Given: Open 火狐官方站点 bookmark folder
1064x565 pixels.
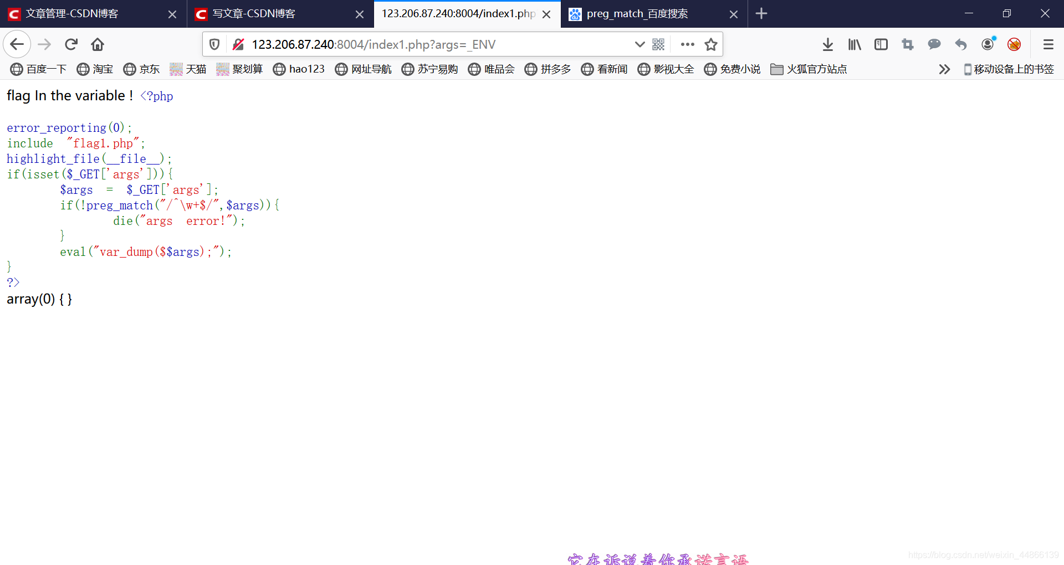Looking at the screenshot, I should click(x=809, y=69).
